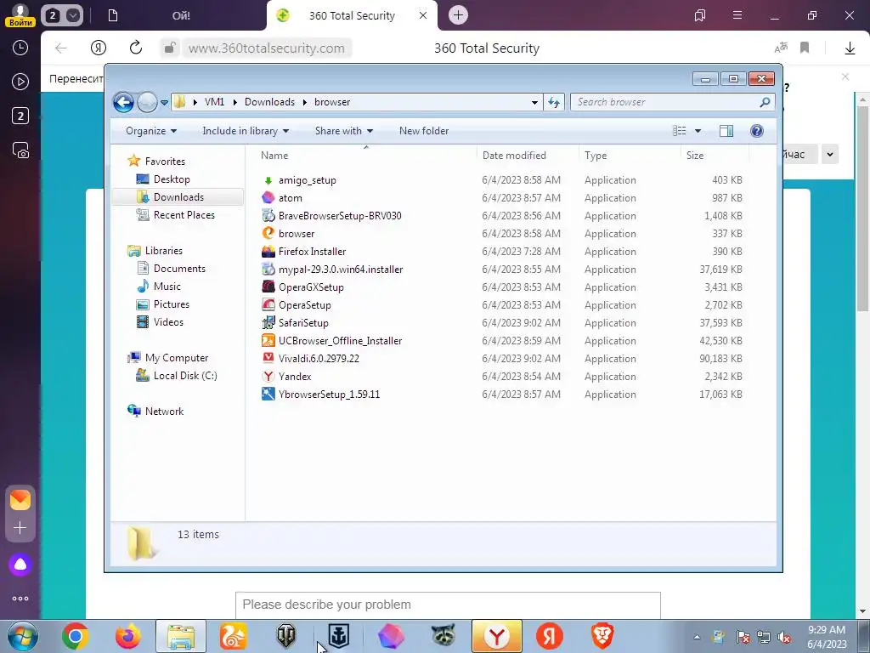
Task: Open browser downloads arrow icon
Action: coord(850,48)
